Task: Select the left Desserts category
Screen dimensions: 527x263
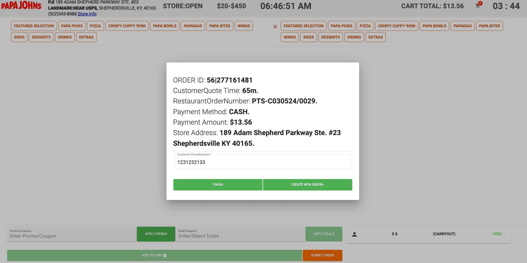Action: tap(41, 37)
